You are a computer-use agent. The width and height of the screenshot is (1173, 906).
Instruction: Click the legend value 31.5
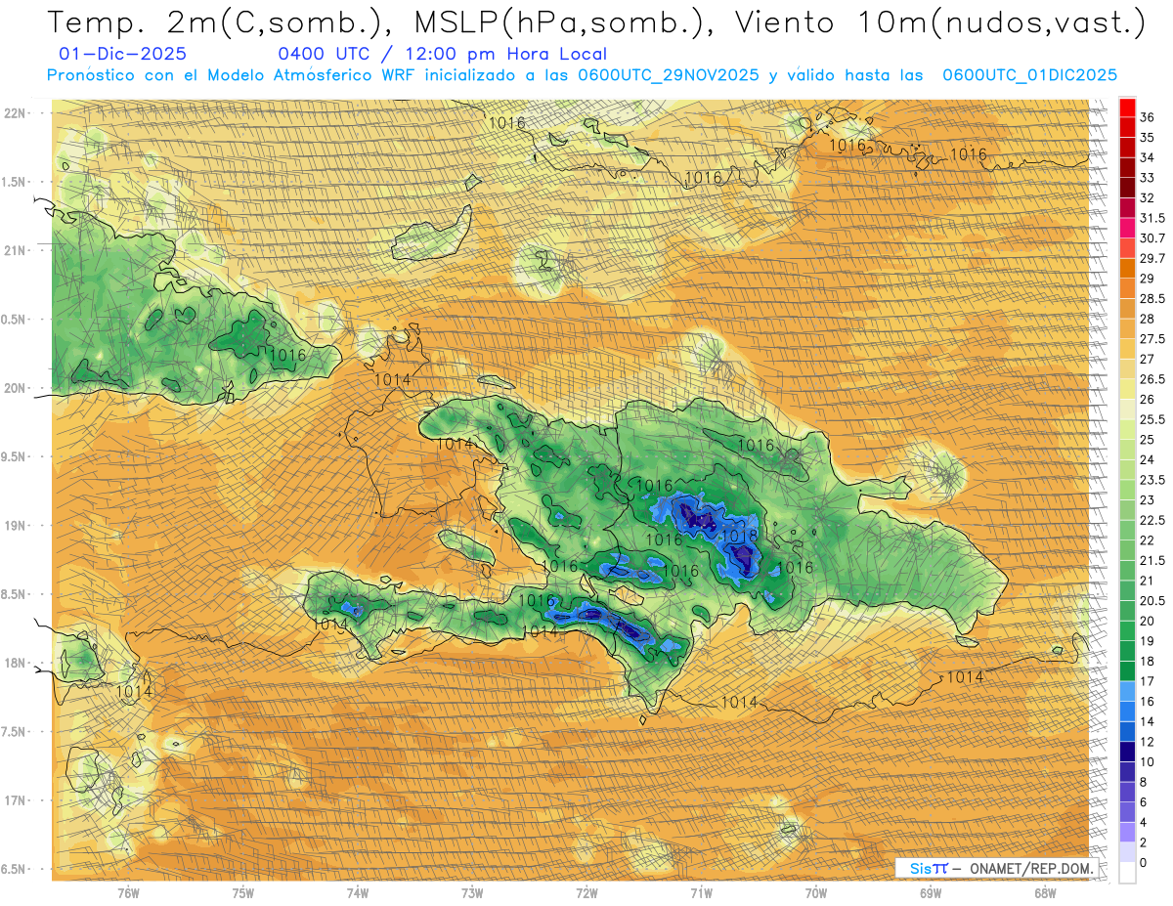pos(1151,218)
